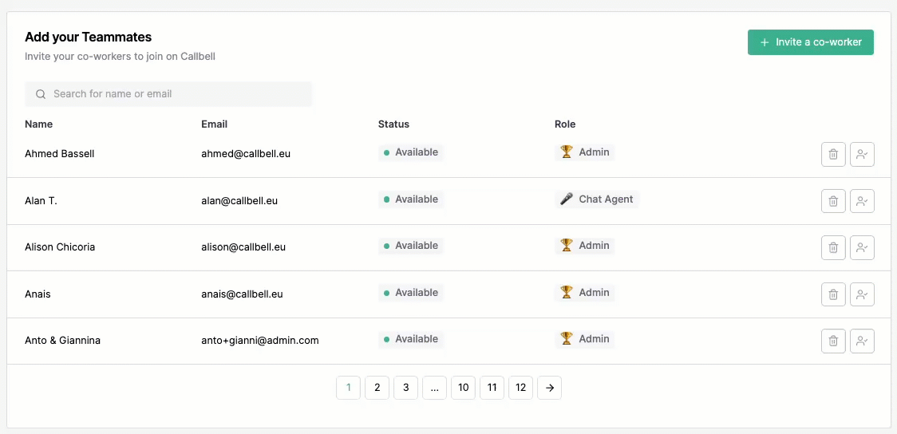Image resolution: width=897 pixels, height=434 pixels.
Task: Click the trash icon in Anais row
Action: tap(833, 294)
